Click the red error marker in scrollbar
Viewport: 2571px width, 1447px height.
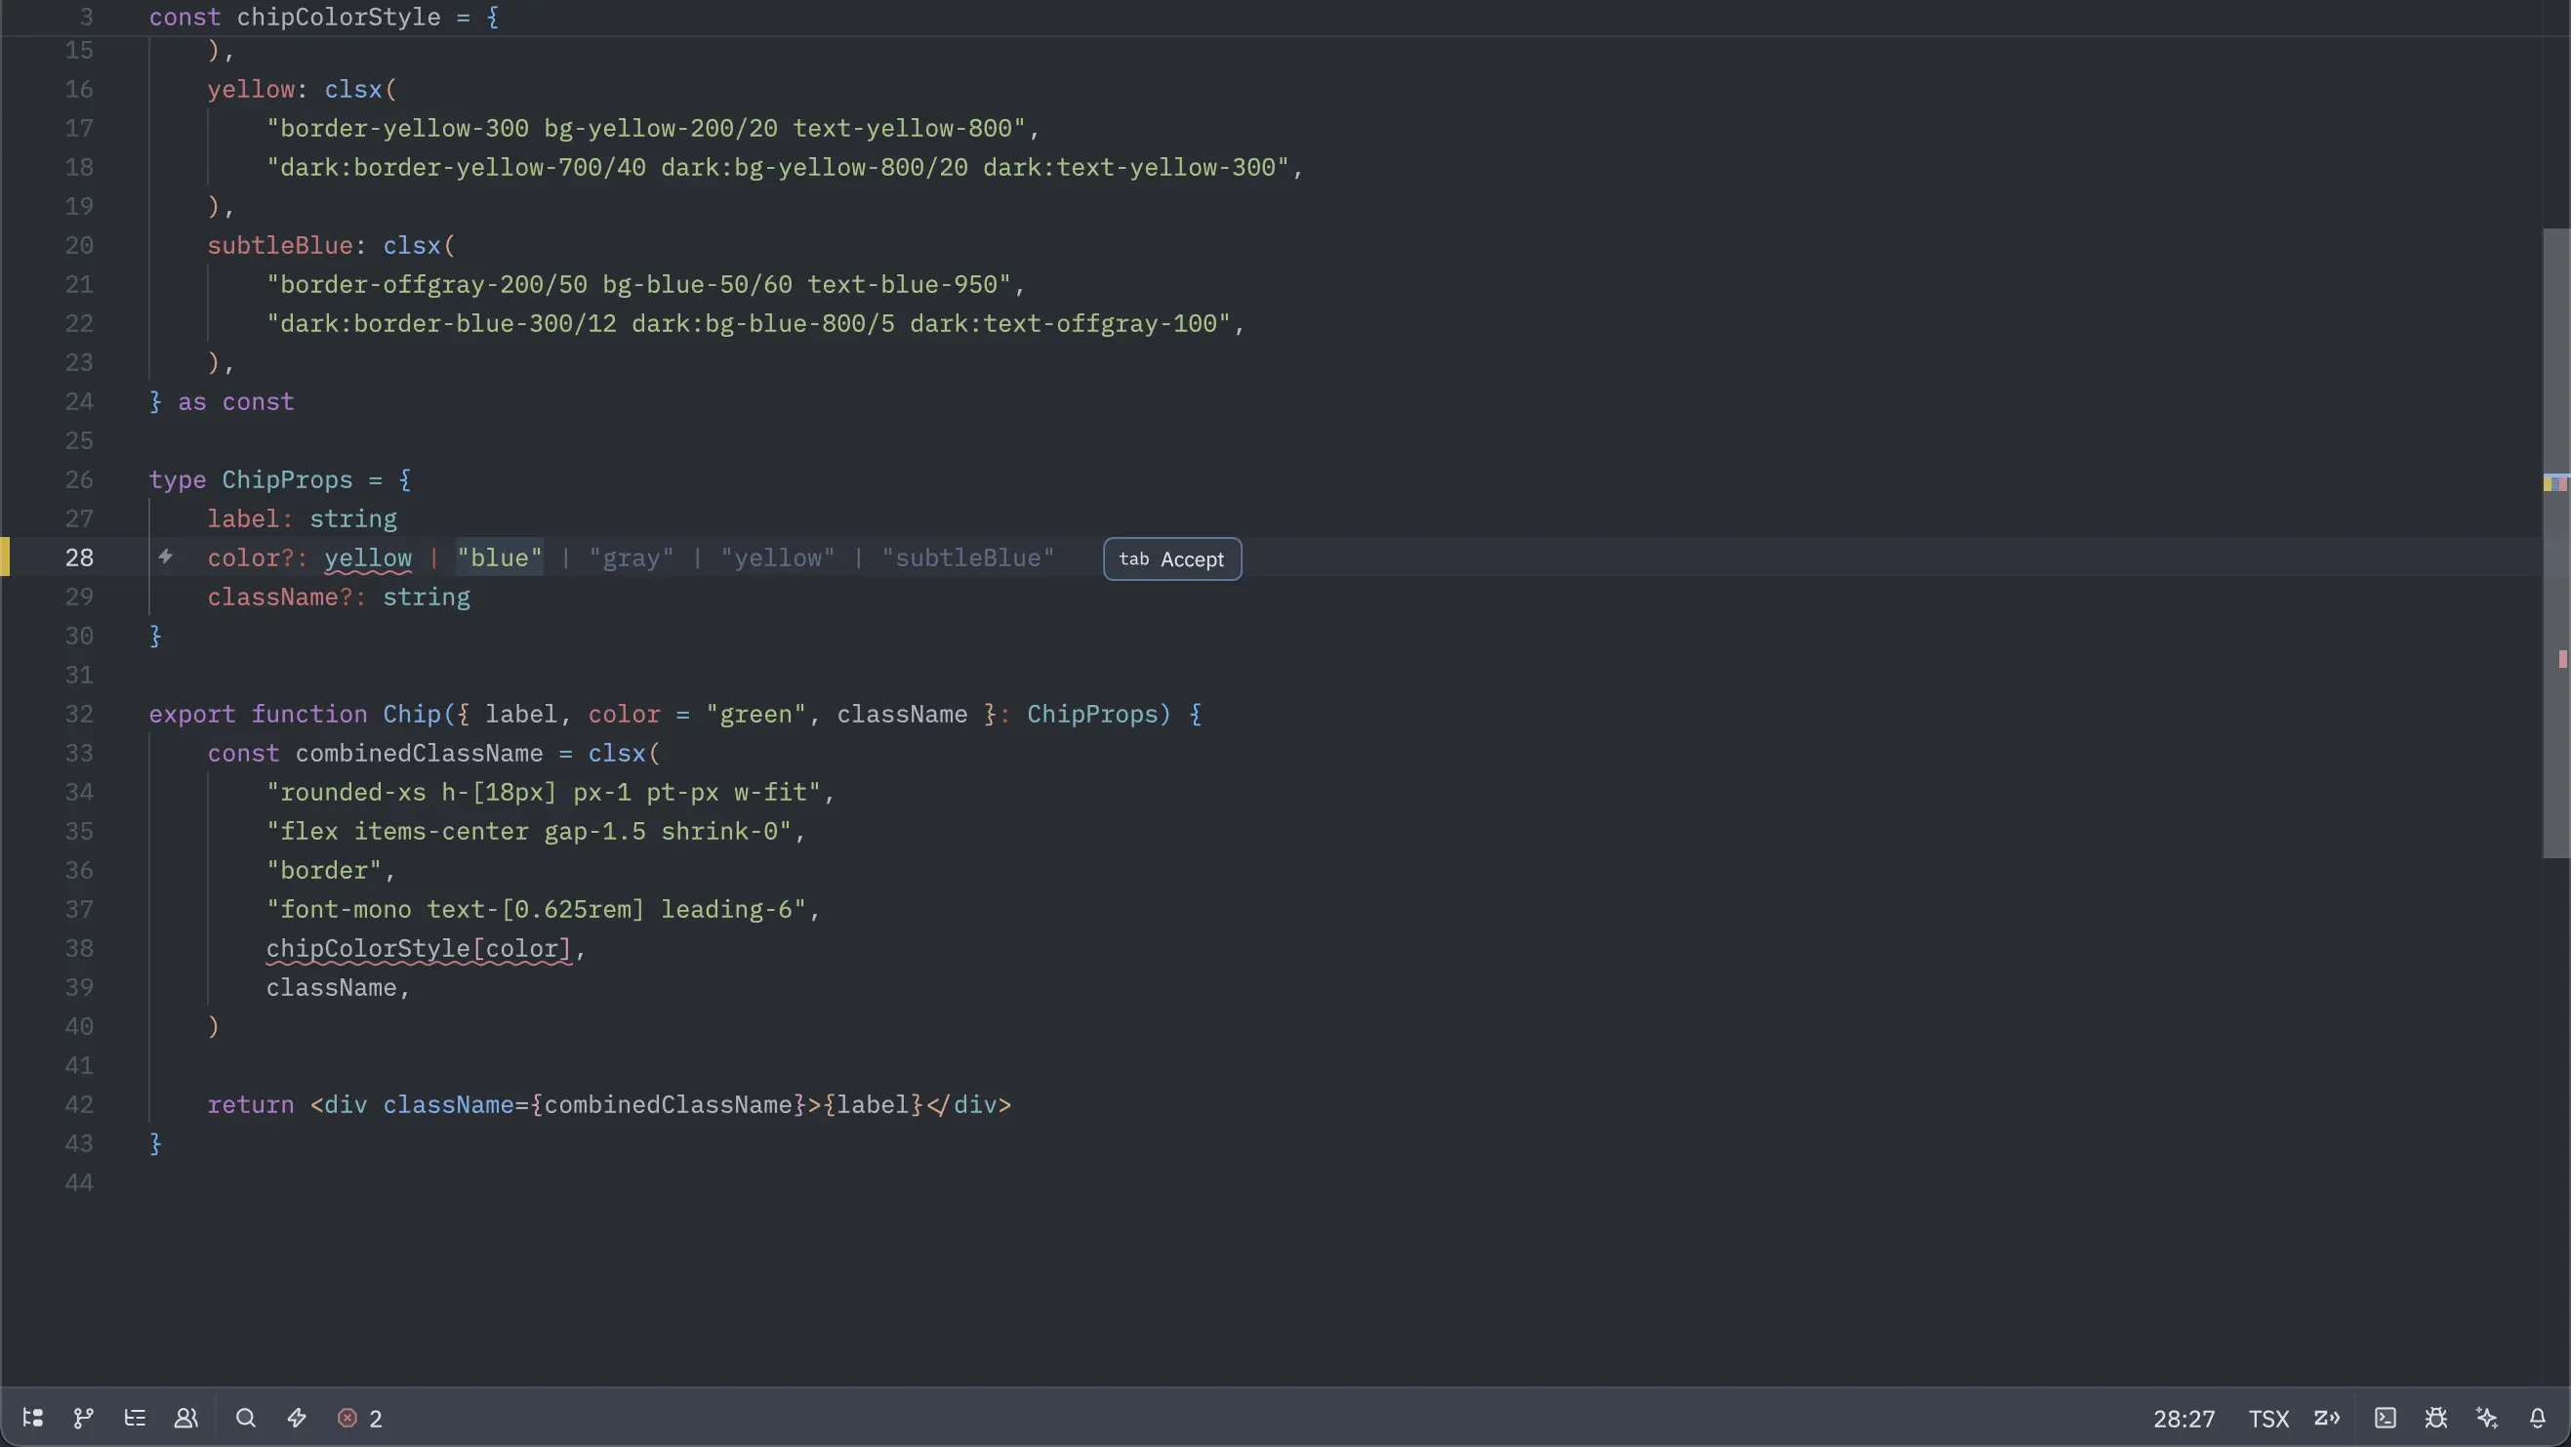coord(2562,659)
